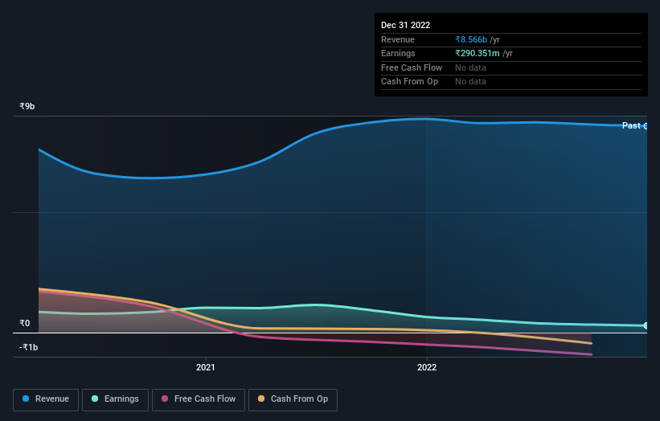Click the Free Cash Flow label in tooltip

coord(412,67)
